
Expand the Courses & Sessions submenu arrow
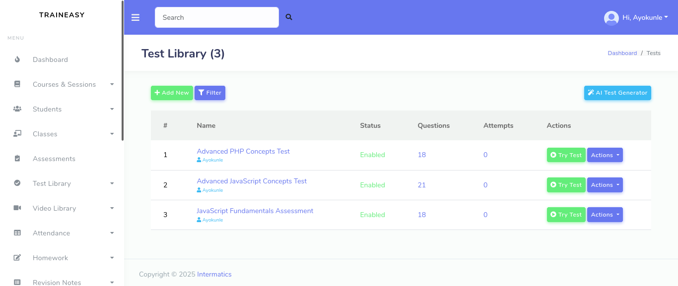(112, 84)
